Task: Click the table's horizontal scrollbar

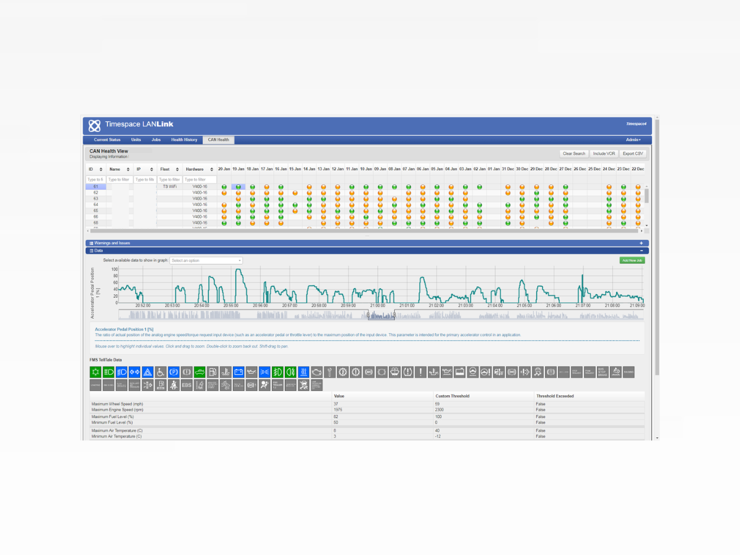Action: (x=364, y=231)
